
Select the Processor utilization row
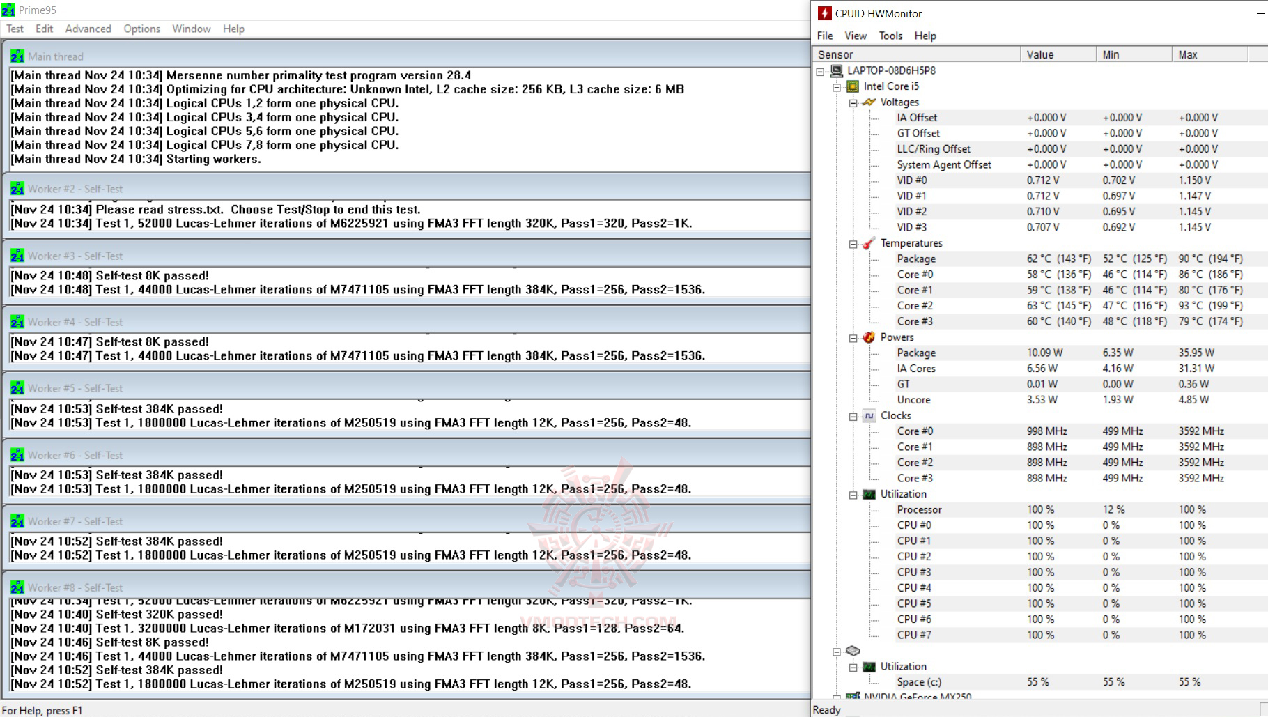1080,509
